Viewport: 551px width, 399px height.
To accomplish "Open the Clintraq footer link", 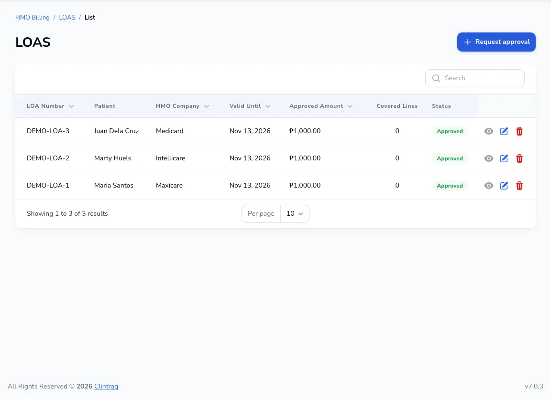I will point(106,387).
